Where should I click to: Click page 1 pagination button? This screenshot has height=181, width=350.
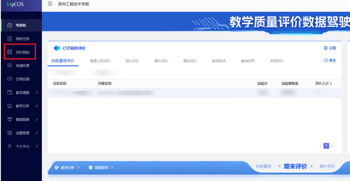coord(326,146)
